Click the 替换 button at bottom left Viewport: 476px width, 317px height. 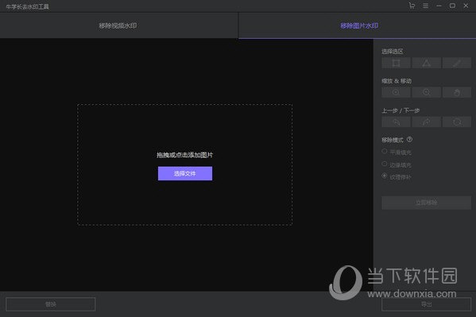[50, 304]
